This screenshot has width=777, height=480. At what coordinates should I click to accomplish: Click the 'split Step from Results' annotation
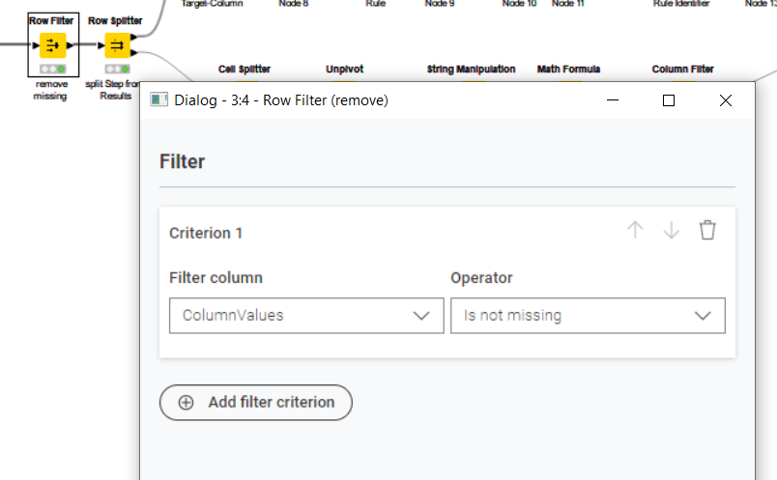113,90
